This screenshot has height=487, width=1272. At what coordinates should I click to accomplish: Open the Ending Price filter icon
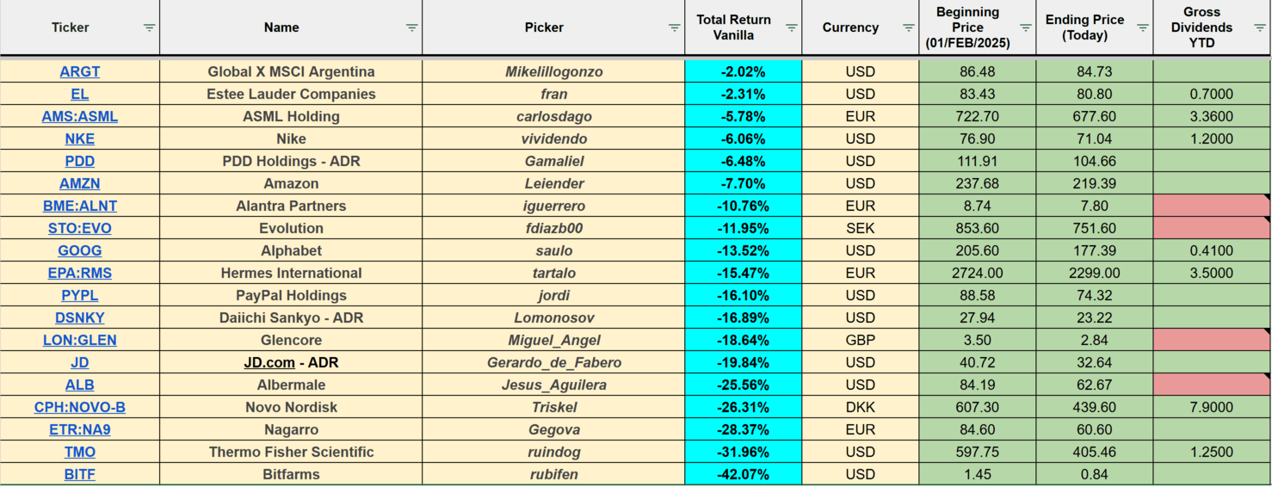pos(1143,28)
